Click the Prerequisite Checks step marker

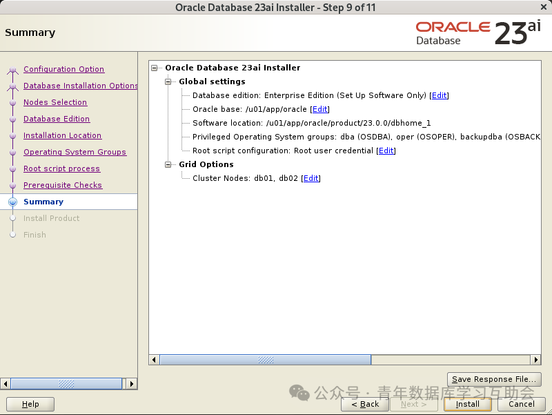(x=12, y=185)
